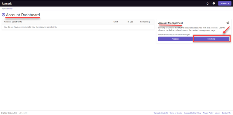Click the Remark logo text
This screenshot has height=115, width=233.
pos(7,4)
